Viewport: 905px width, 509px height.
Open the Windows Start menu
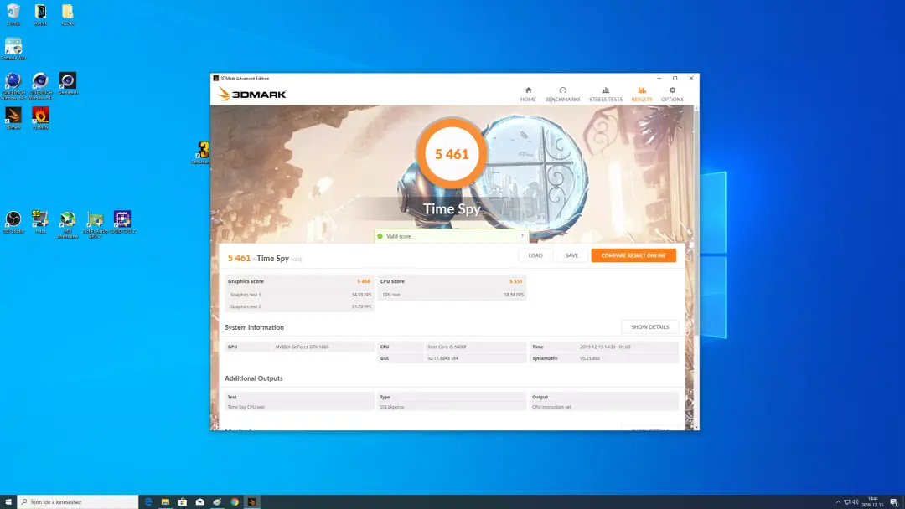point(8,502)
